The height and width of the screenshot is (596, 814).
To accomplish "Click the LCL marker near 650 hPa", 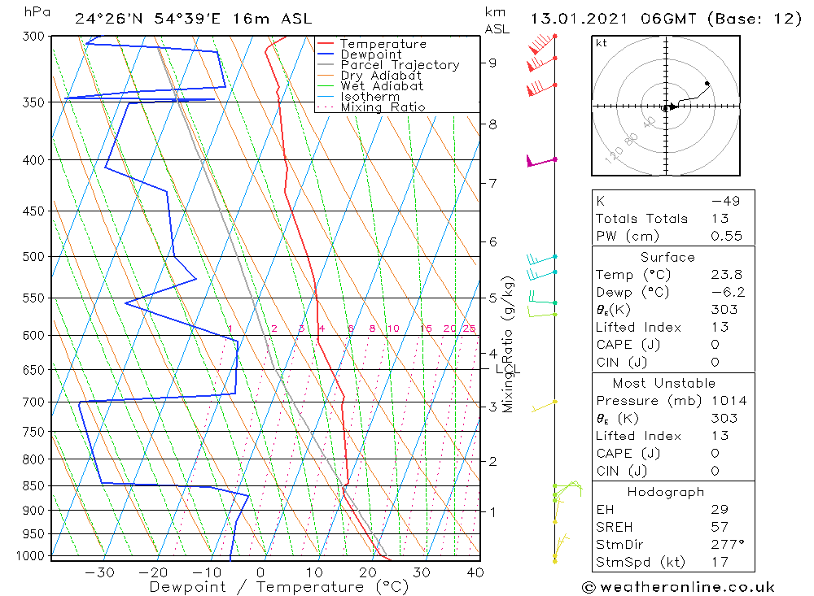I will [x=507, y=369].
